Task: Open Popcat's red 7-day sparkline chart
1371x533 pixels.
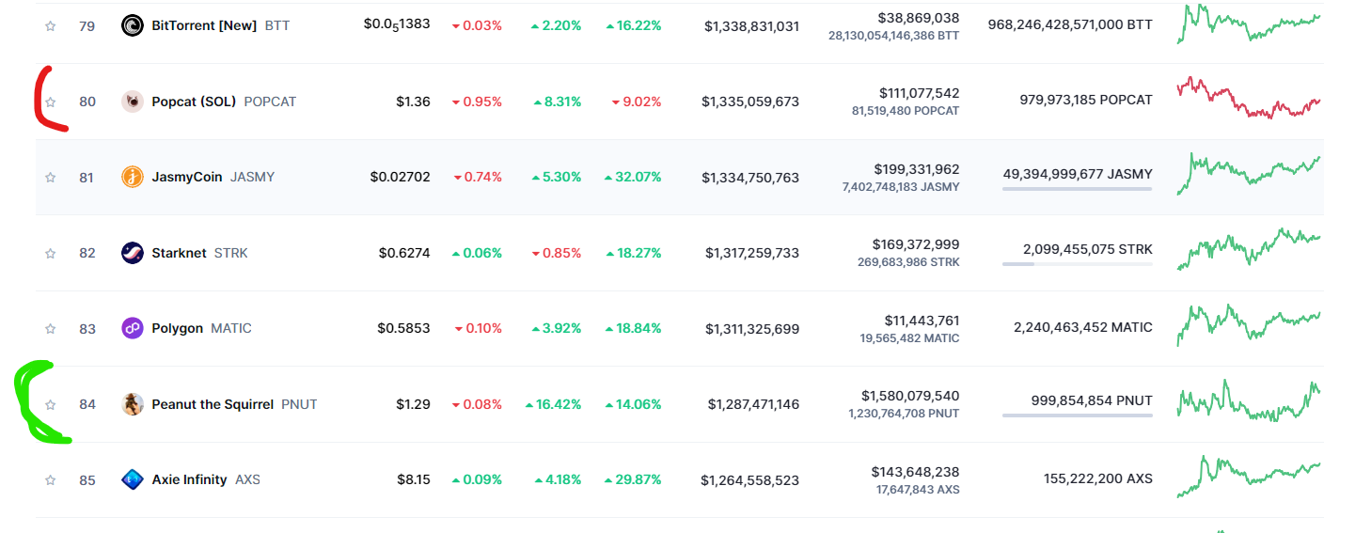Action: click(x=1248, y=98)
